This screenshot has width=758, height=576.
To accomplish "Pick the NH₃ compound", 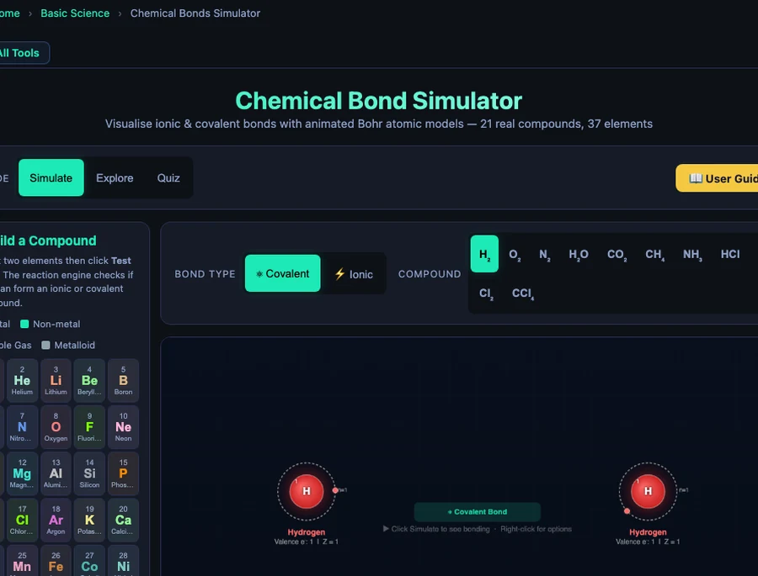I will (x=692, y=254).
